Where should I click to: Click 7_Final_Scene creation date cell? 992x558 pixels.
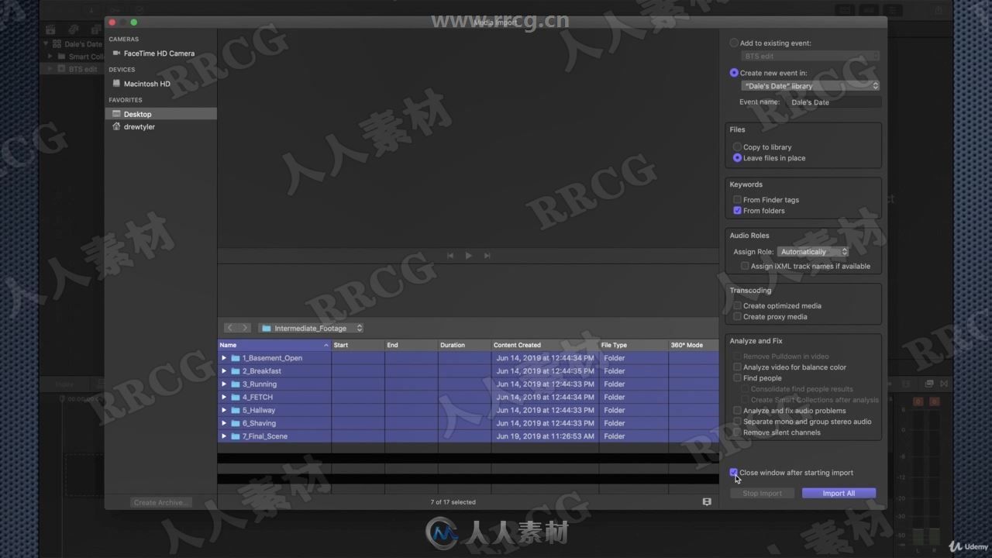(x=545, y=436)
